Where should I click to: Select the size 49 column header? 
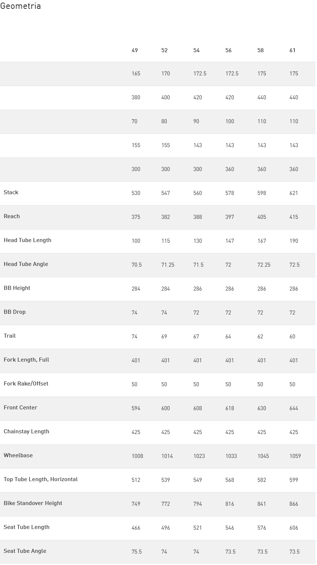pyautogui.click(x=135, y=50)
